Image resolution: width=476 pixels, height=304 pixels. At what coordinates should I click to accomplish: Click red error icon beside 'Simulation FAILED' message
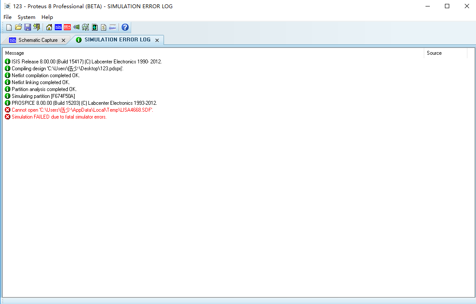8,117
